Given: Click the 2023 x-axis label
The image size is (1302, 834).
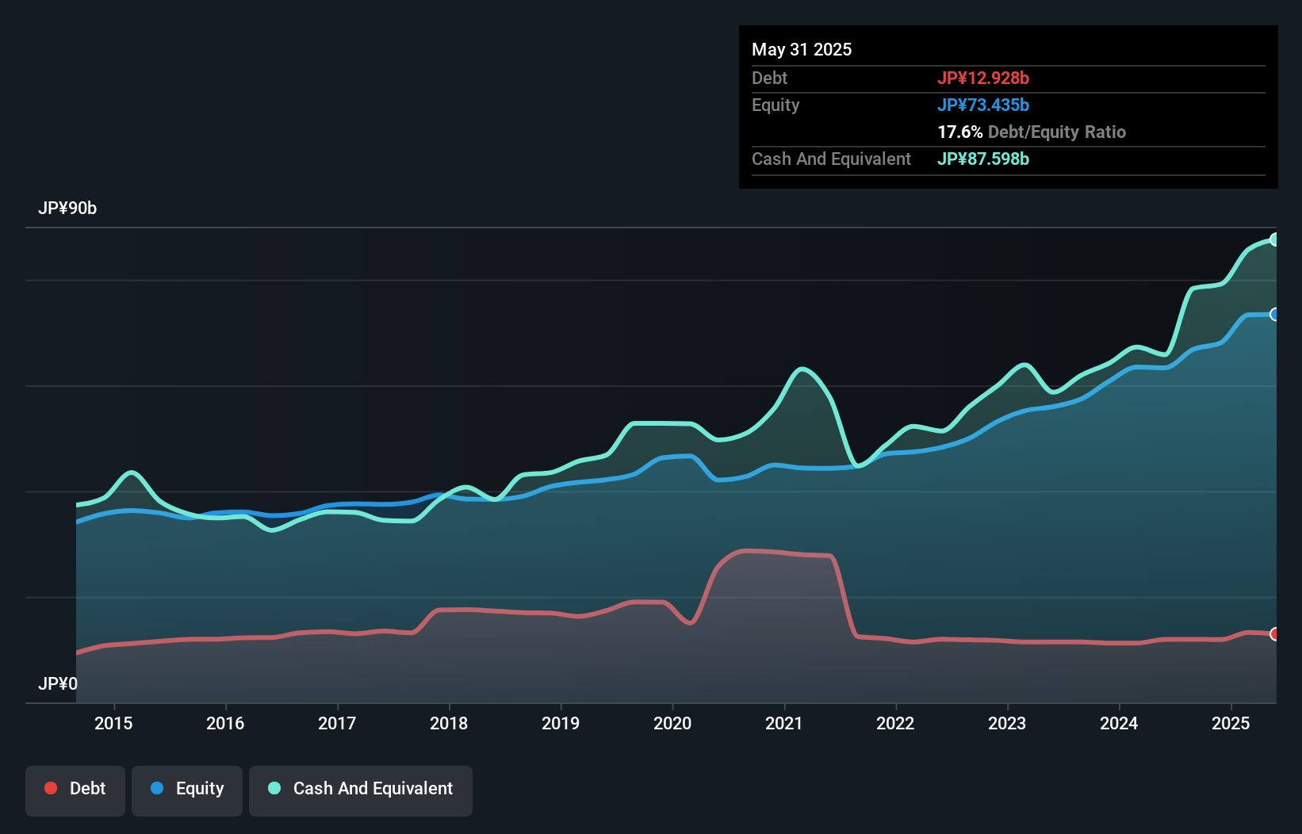Looking at the screenshot, I should [x=1007, y=723].
